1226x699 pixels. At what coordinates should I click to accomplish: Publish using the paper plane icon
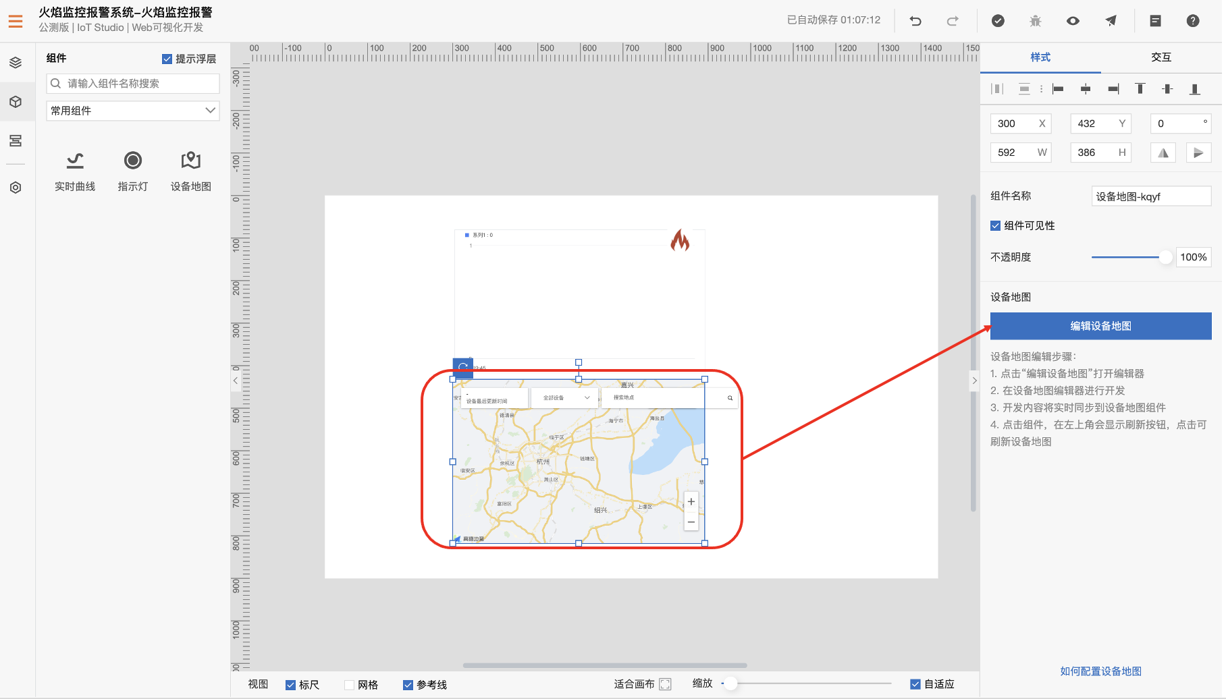coord(1111,21)
